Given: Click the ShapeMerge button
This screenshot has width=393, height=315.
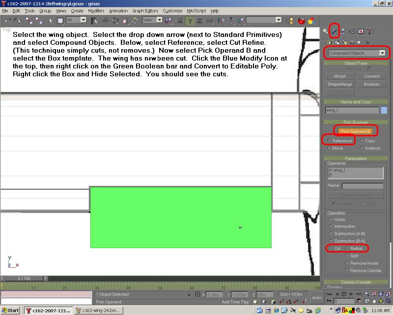Looking at the screenshot, I should [x=340, y=84].
